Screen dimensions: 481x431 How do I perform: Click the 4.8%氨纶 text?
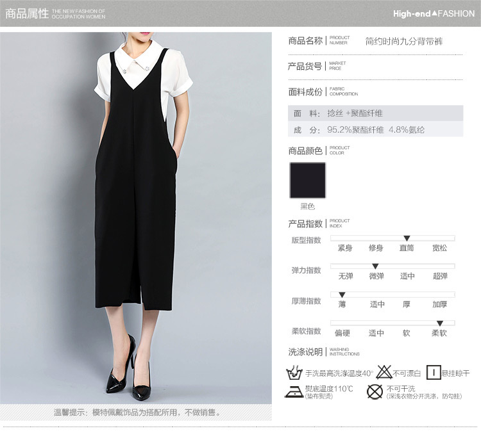(407, 130)
